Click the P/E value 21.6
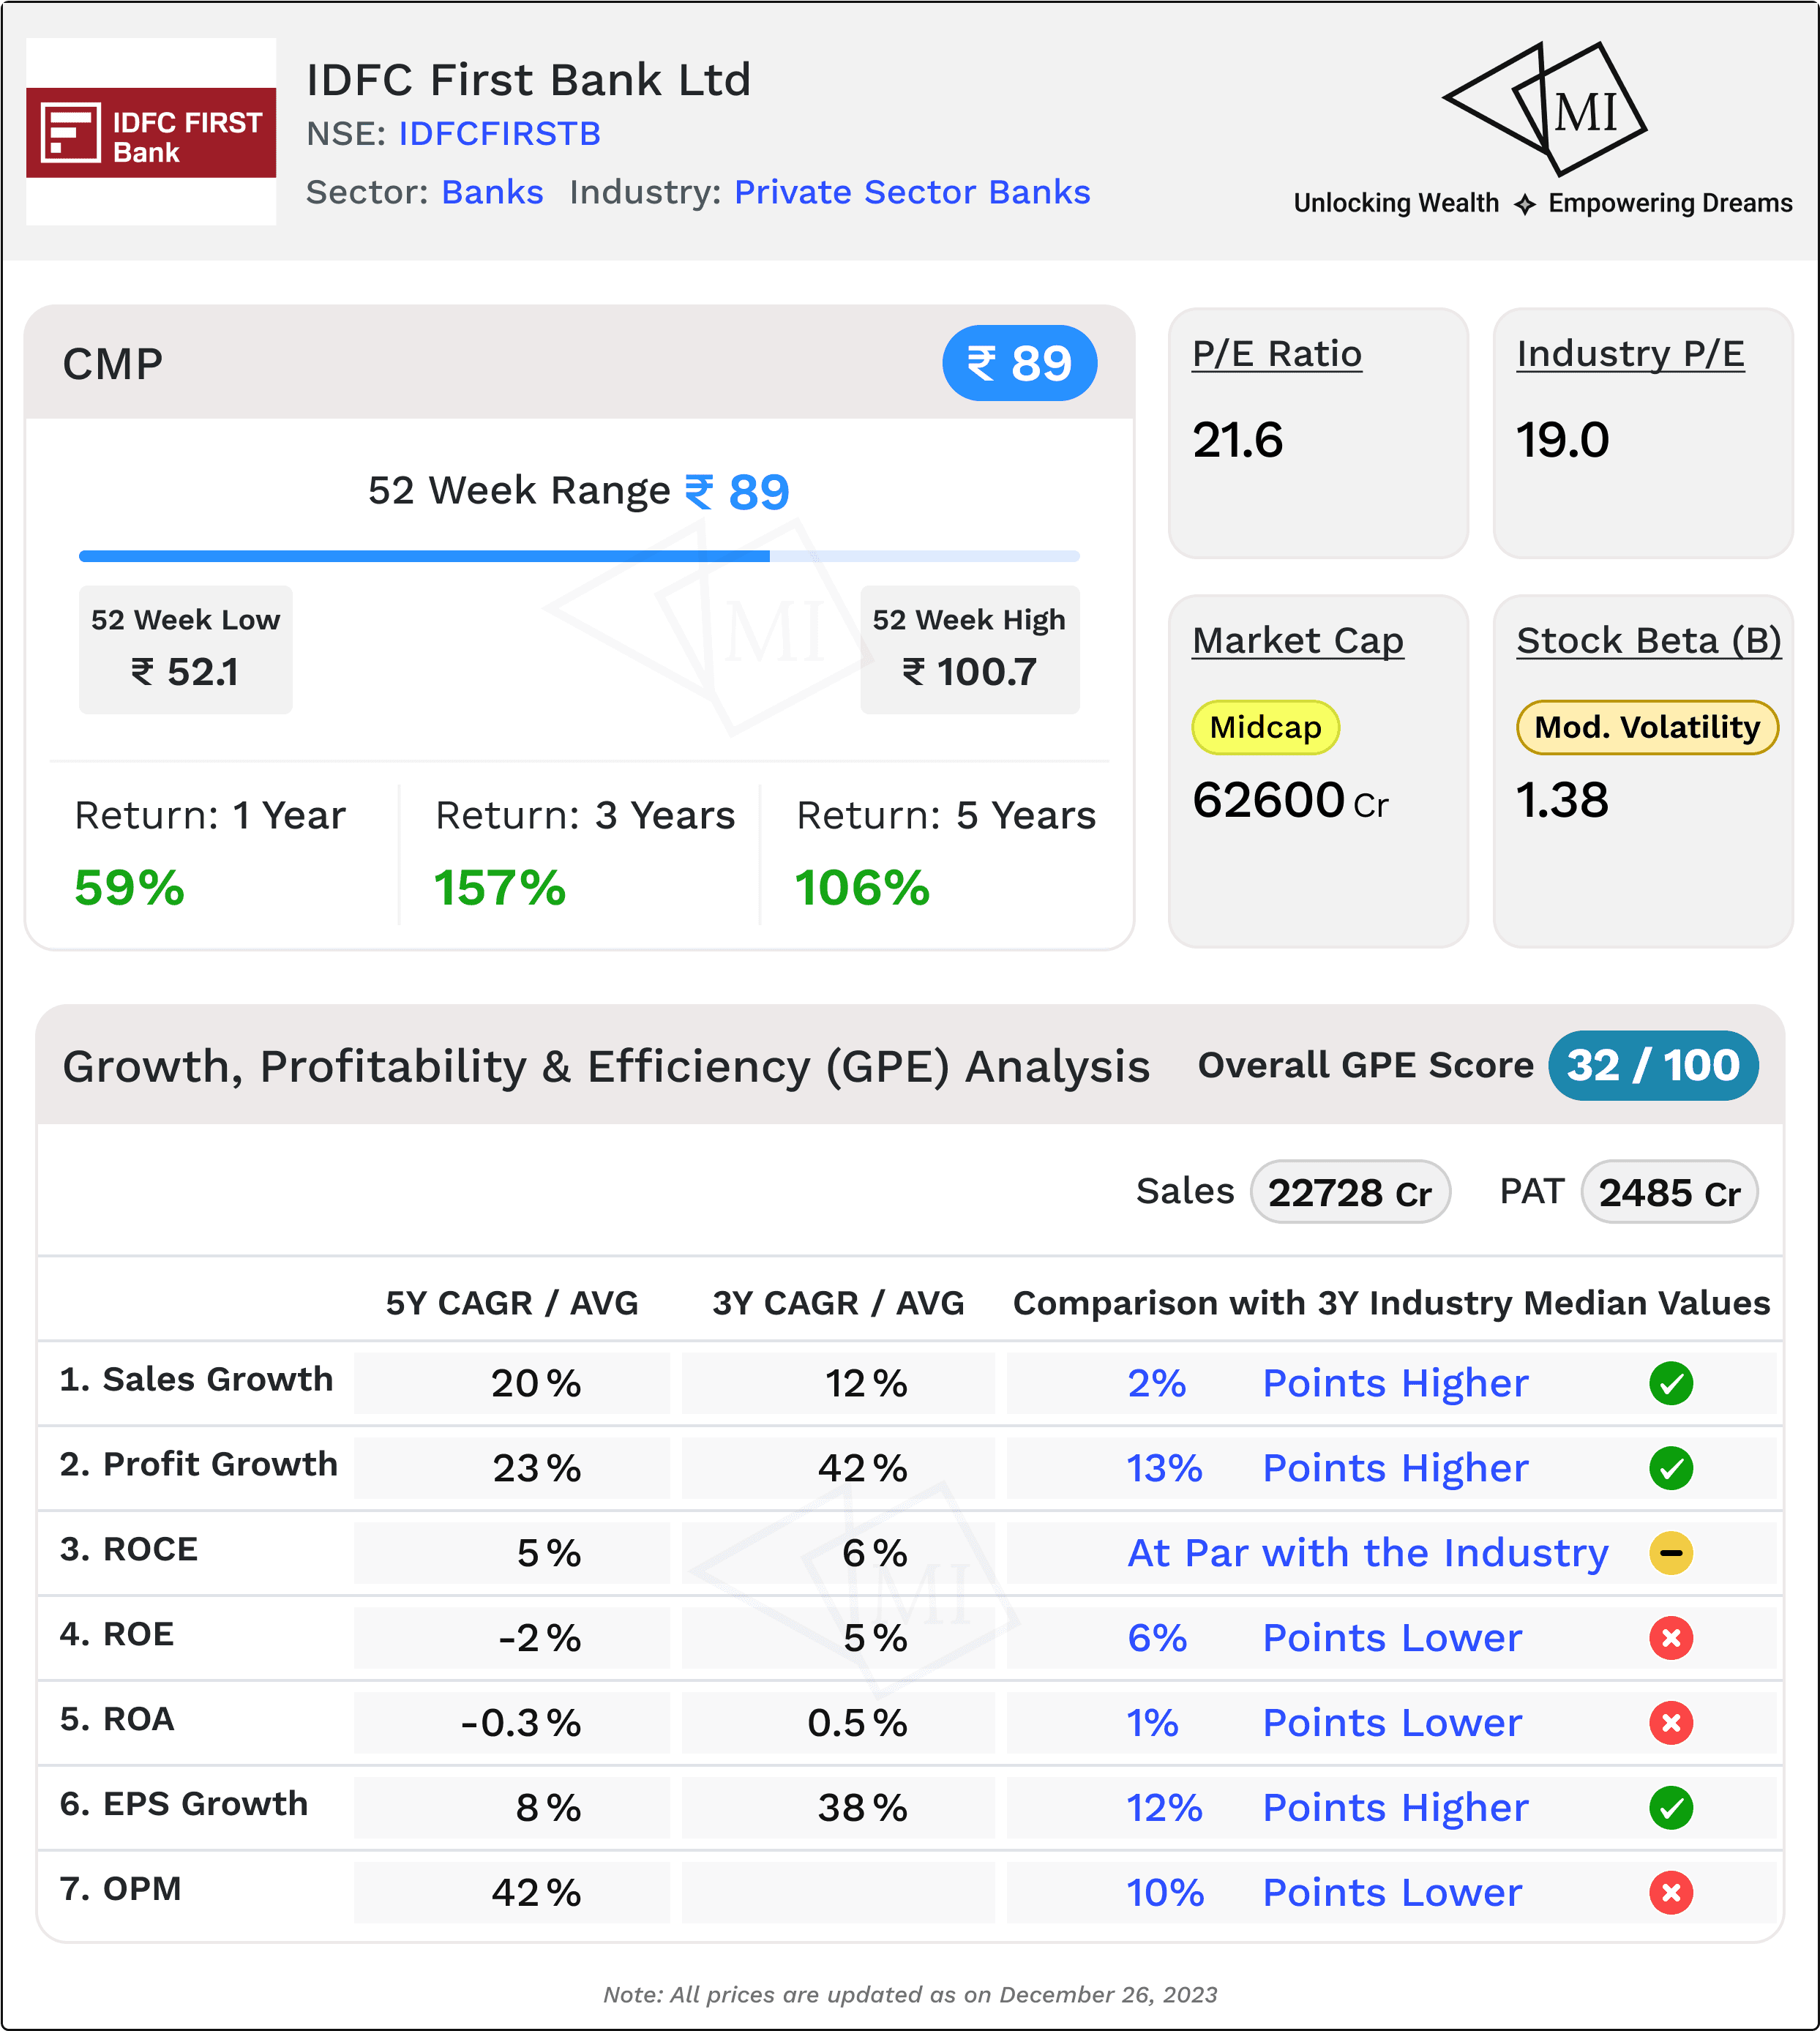The width and height of the screenshot is (1820, 2031). click(1238, 441)
